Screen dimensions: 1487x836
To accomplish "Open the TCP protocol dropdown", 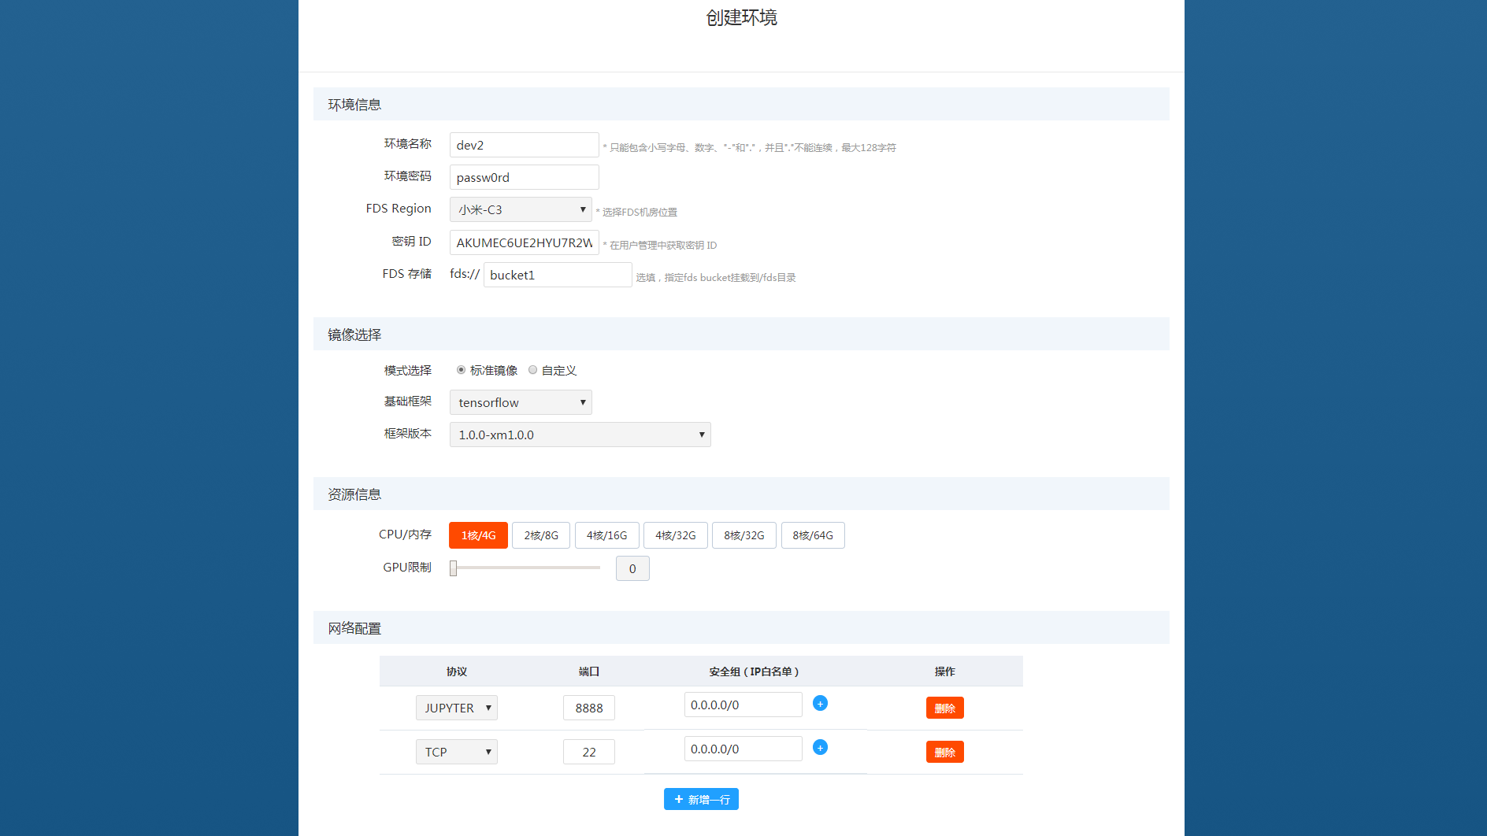I will pyautogui.click(x=457, y=752).
